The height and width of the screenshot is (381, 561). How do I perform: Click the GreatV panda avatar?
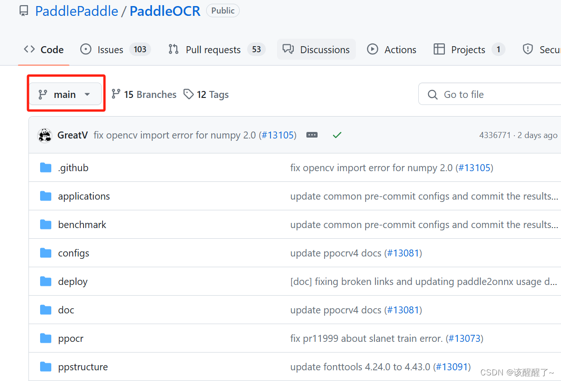click(x=45, y=135)
